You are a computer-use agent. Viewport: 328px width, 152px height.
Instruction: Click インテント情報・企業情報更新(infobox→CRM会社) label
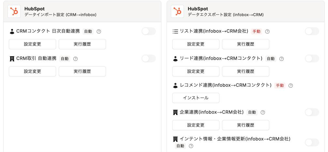235,139
